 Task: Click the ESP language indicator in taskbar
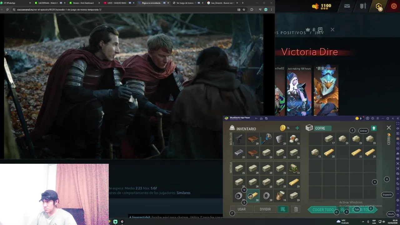coord(374,222)
